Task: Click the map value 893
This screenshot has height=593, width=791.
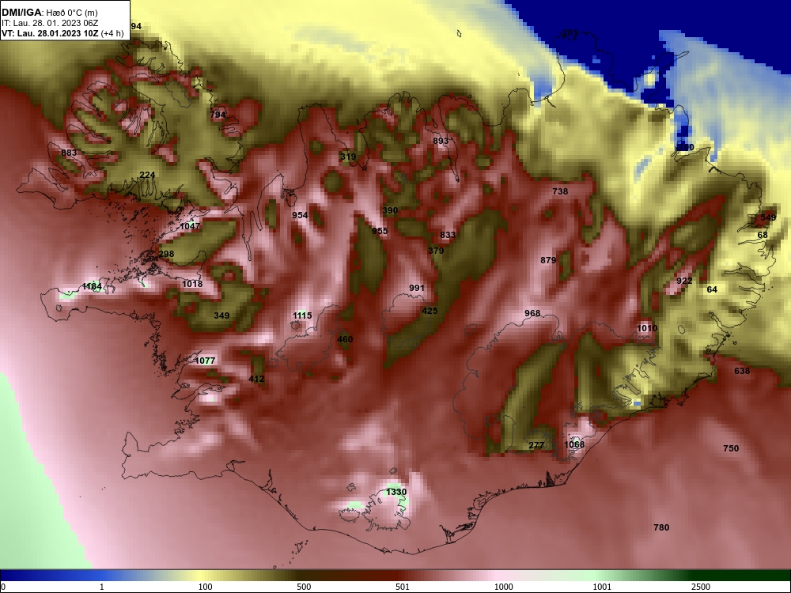Action: (441, 142)
